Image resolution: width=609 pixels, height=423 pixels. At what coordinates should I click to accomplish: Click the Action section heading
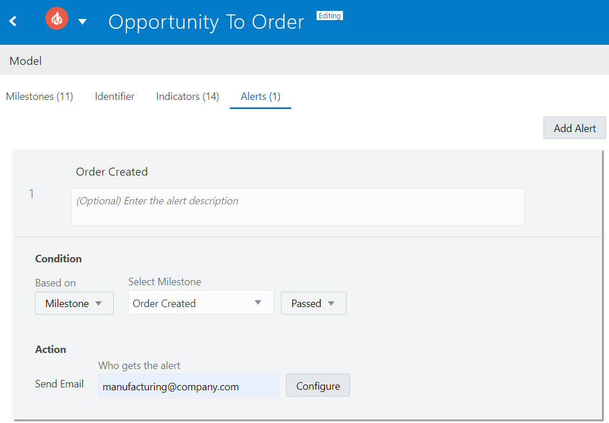[51, 350]
